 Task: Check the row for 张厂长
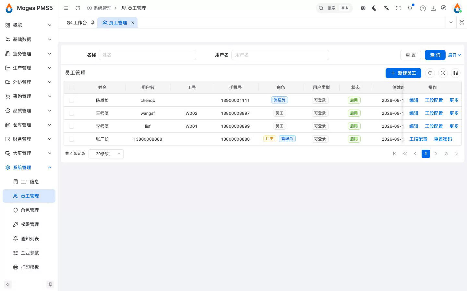[72, 139]
